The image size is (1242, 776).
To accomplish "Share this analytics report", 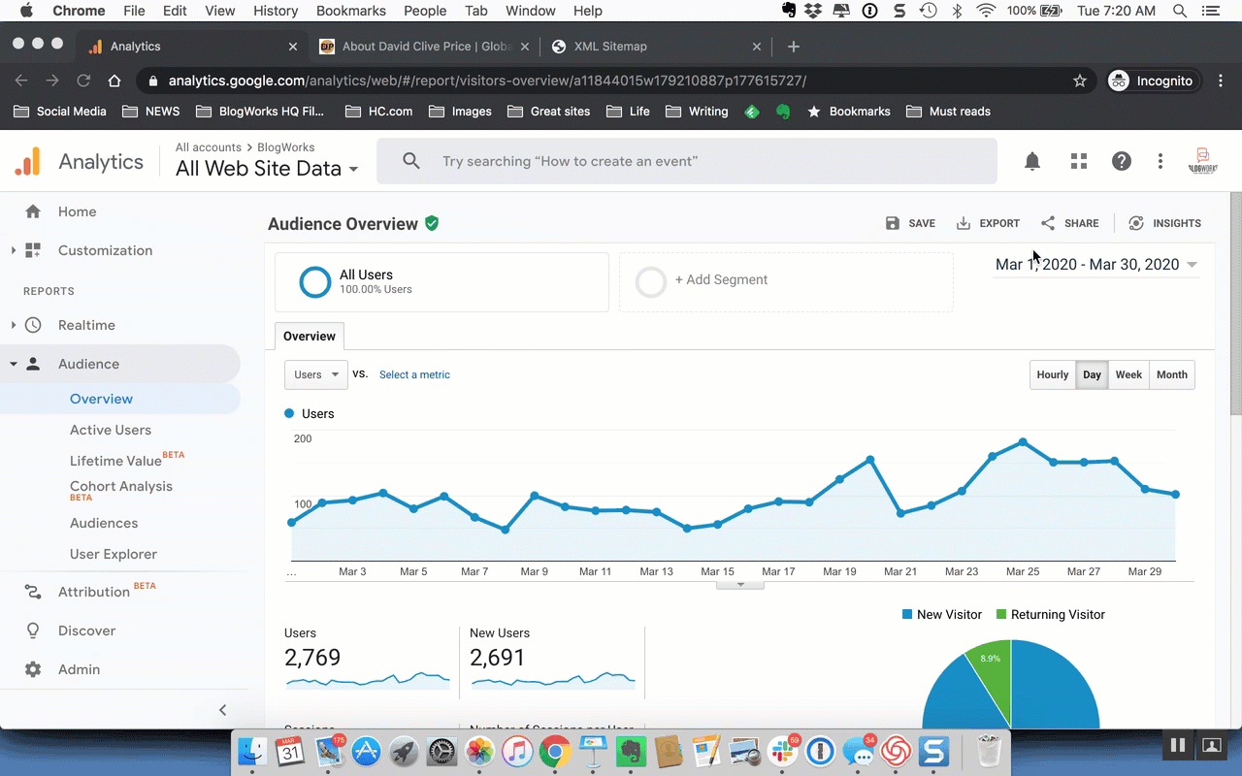I will click(x=1070, y=223).
